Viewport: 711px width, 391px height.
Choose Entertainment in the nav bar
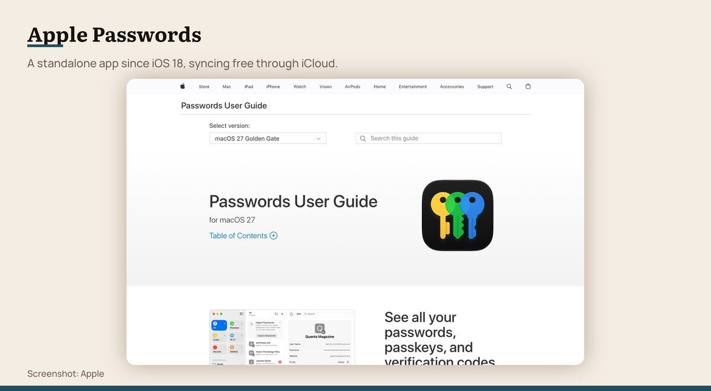(x=413, y=86)
